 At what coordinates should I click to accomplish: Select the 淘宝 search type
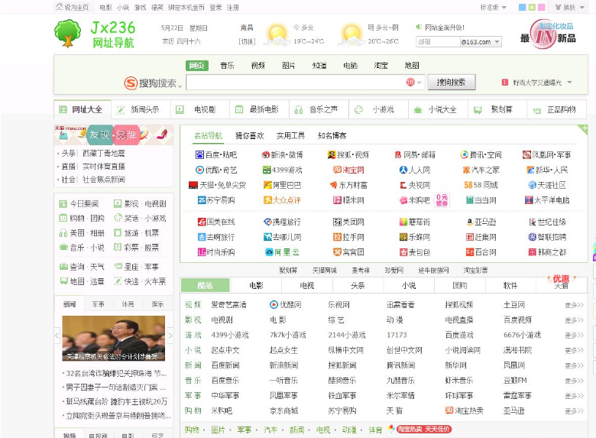coord(381,66)
